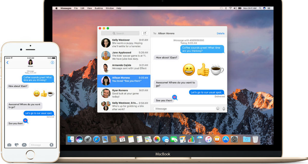The width and height of the screenshot is (308, 164).
Task: Launch the App Store from the Dock
Action: click(x=226, y=139)
